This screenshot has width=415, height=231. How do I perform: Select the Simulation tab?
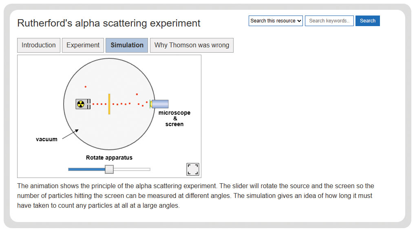pos(127,45)
